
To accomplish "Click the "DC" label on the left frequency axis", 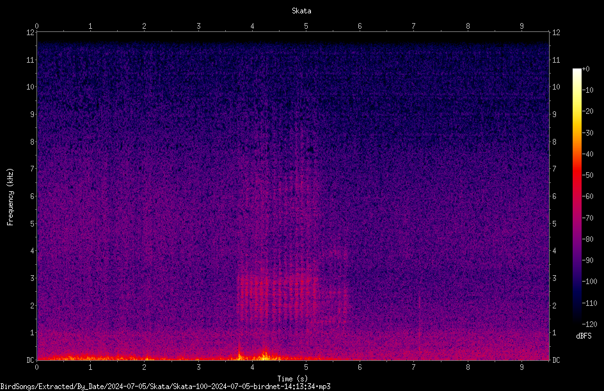I will (x=30, y=360).
